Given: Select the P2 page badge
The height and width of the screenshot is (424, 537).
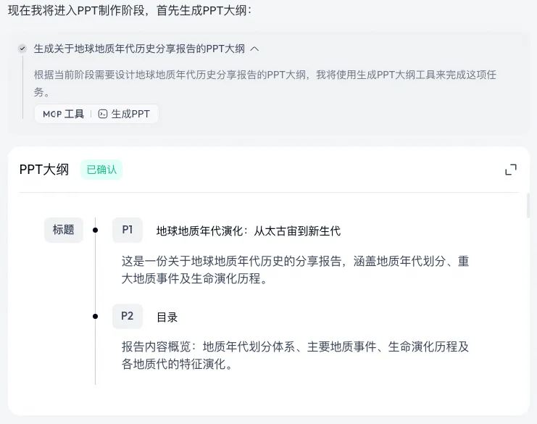Looking at the screenshot, I should [128, 316].
